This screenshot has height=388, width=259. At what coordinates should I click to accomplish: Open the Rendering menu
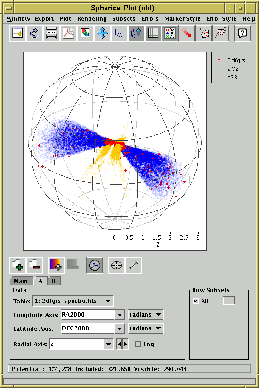pyautogui.click(x=92, y=19)
